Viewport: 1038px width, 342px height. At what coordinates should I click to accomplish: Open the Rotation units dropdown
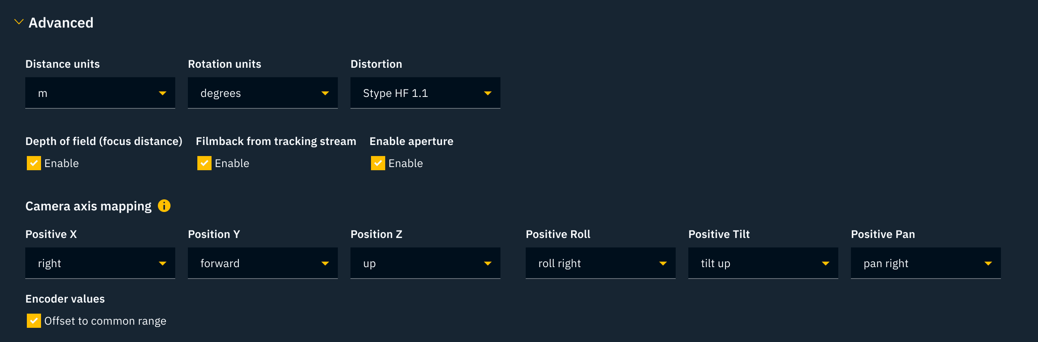click(x=262, y=93)
